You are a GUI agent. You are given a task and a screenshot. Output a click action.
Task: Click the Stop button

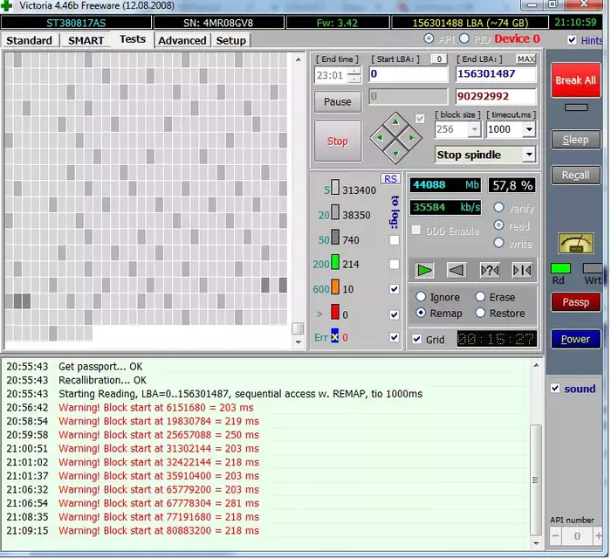click(x=338, y=141)
